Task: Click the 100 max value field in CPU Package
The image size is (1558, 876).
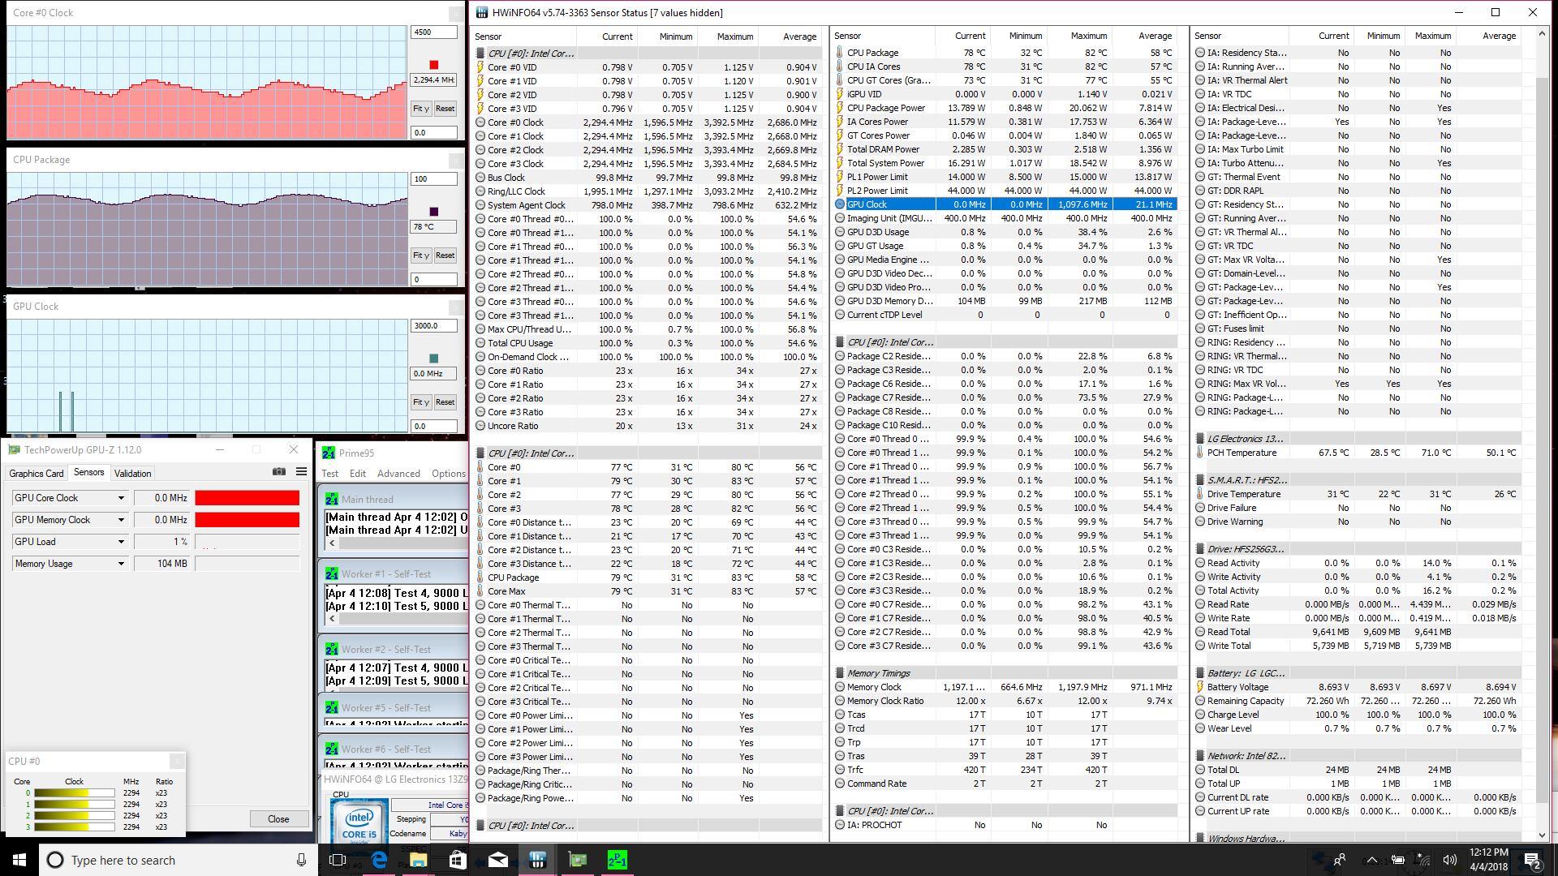Action: tap(434, 179)
